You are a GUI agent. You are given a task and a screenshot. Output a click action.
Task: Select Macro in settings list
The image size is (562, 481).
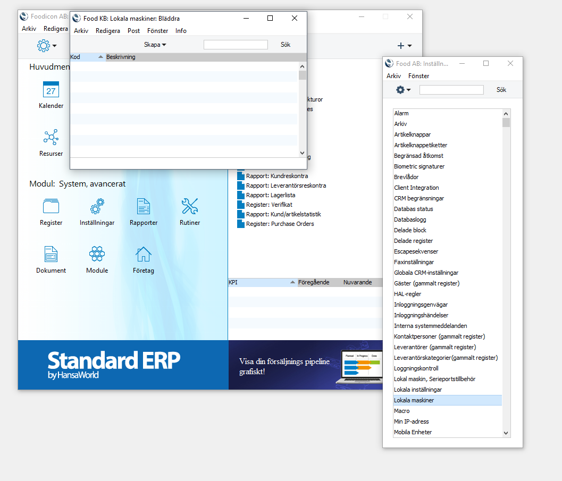(x=448, y=411)
